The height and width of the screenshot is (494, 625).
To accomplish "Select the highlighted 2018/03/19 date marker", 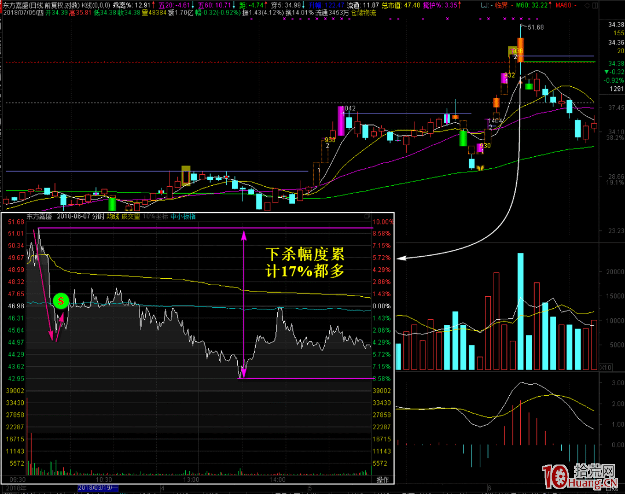I will click(98, 488).
